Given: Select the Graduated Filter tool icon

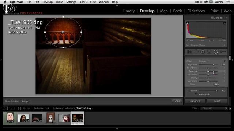Looking at the screenshot, I should (209, 52).
